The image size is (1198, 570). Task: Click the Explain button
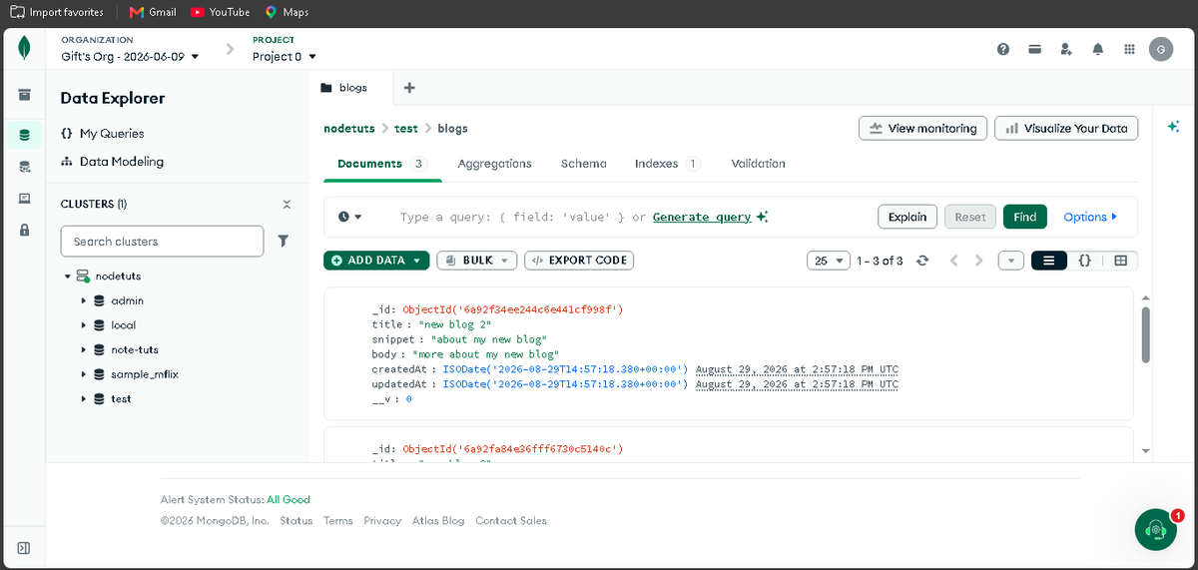[x=907, y=217]
